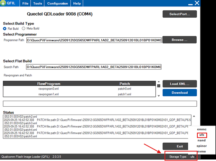Click the Patch column header

click(125, 84)
